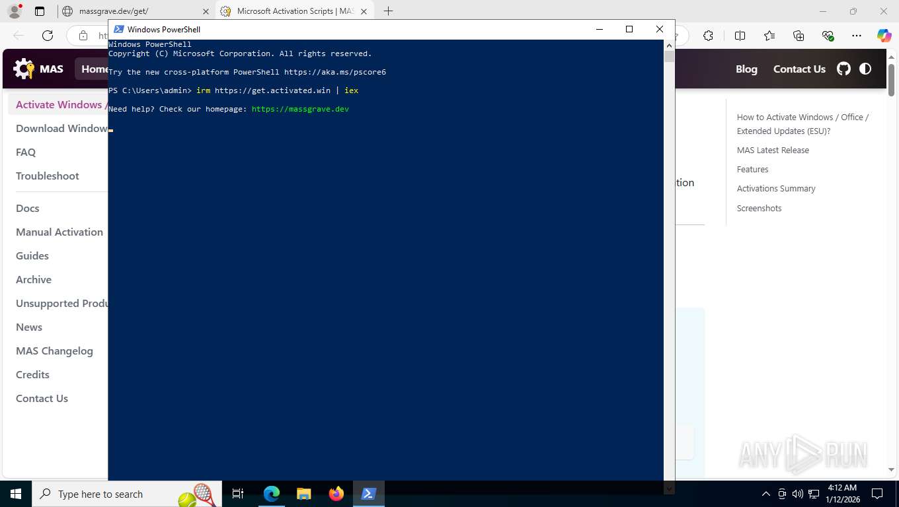Click the site info lock icon
The width and height of the screenshot is (899, 507).
coord(83,36)
